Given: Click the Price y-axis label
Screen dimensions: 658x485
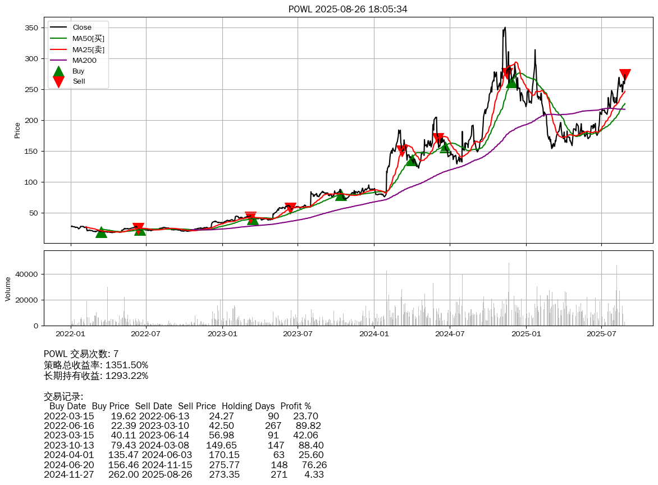Looking at the screenshot, I should [17, 130].
